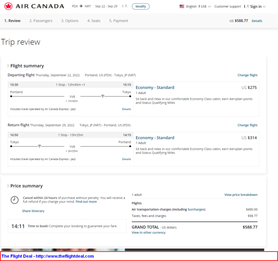View Details of the return flight

(x=127, y=159)
